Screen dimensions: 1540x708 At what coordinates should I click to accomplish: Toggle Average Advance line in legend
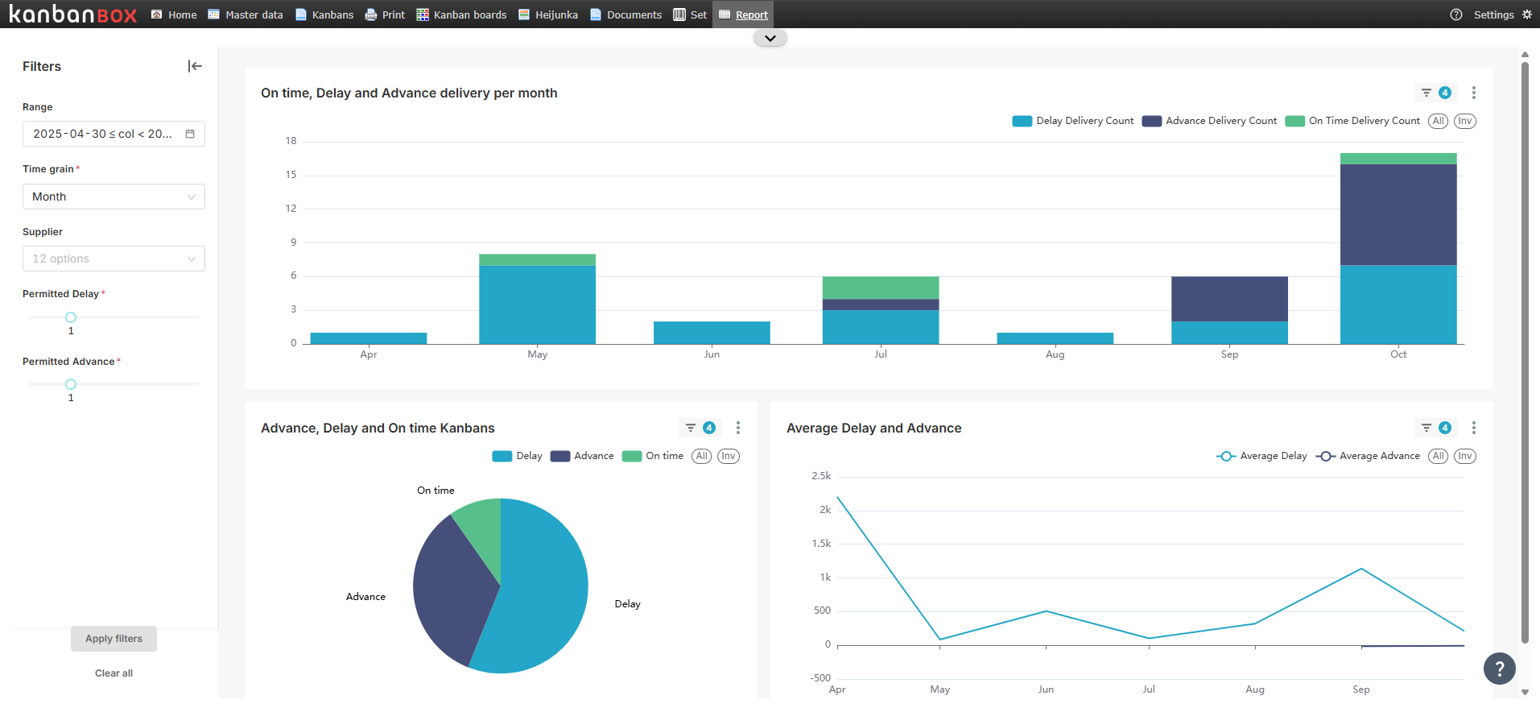(1368, 456)
